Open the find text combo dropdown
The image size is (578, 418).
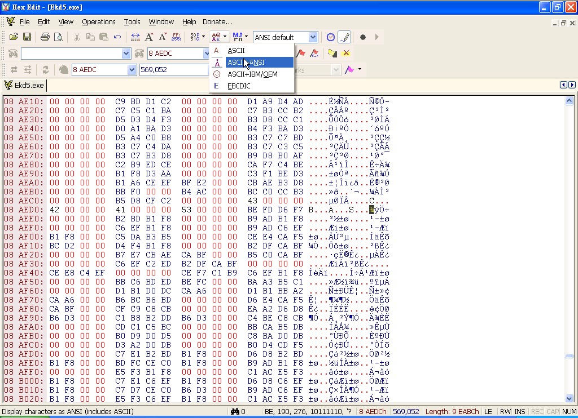point(126,54)
